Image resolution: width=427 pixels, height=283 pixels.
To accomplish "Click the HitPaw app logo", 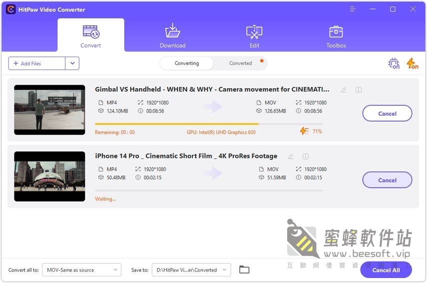I will 10,9.
